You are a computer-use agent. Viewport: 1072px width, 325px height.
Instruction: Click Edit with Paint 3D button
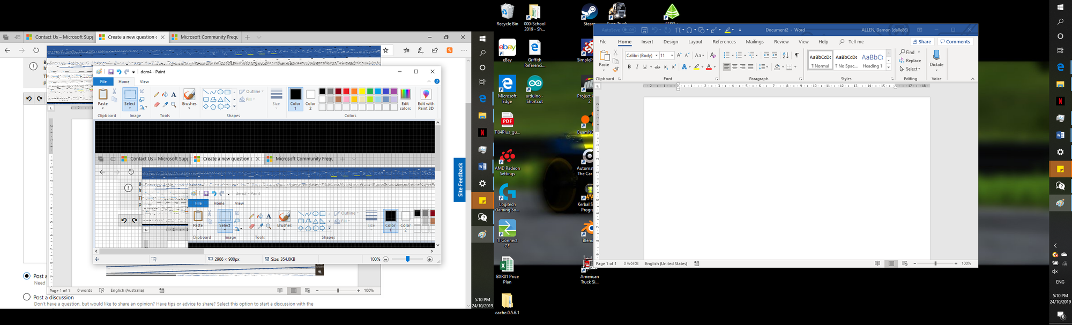(x=426, y=100)
